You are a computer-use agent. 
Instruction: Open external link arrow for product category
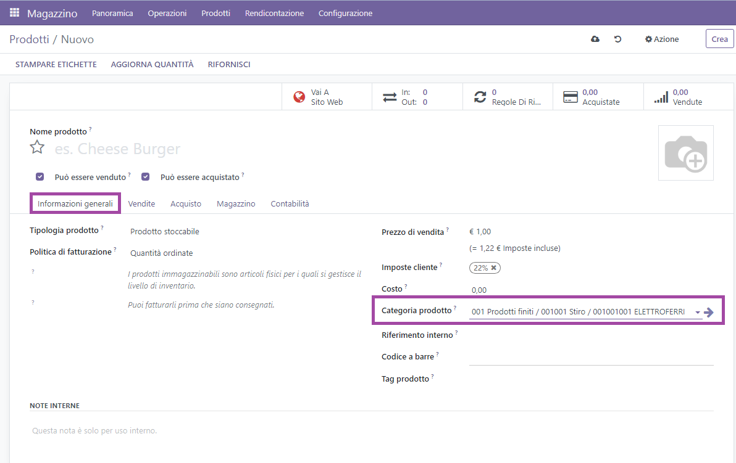[709, 313]
